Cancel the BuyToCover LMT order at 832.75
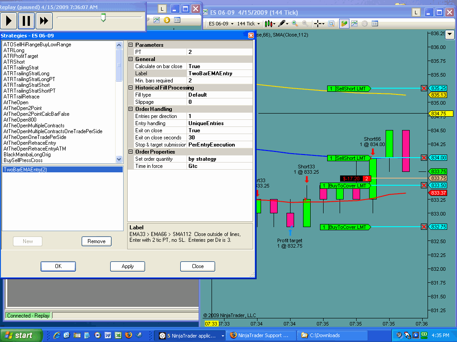This screenshot has width=457, height=342. (424, 227)
